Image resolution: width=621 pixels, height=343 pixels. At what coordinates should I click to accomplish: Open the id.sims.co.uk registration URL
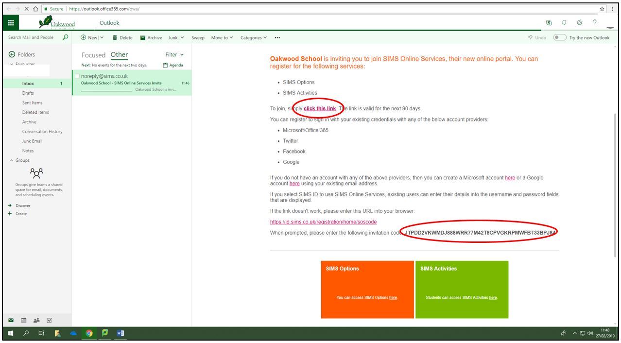(x=323, y=222)
